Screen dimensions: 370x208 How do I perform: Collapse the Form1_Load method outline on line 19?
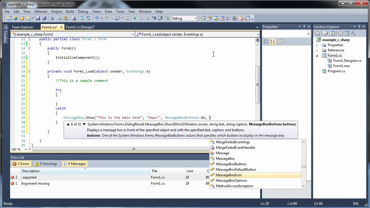29,71
